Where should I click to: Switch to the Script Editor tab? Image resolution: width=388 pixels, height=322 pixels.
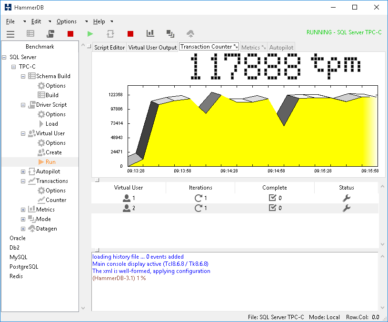click(x=109, y=48)
